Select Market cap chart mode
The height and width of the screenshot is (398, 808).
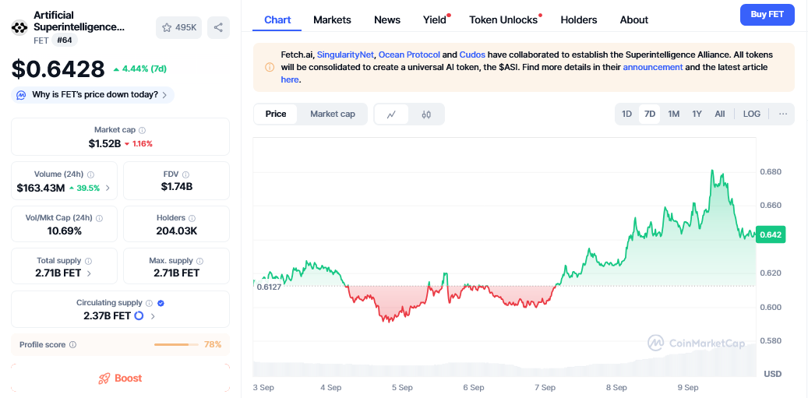click(x=333, y=114)
